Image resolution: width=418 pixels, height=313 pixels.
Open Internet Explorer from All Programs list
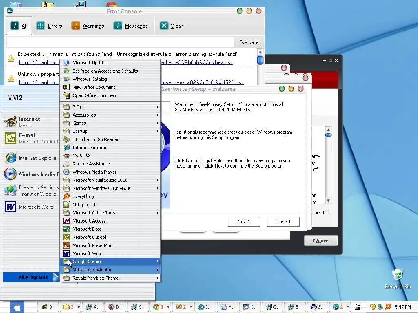pyautogui.click(x=110, y=148)
